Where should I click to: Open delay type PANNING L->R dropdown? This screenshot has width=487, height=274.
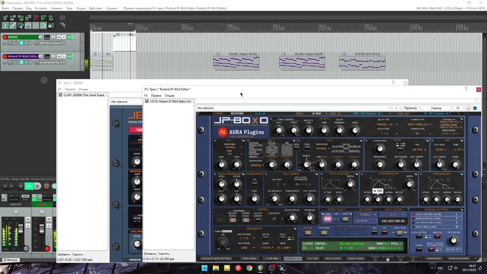(x=388, y=124)
